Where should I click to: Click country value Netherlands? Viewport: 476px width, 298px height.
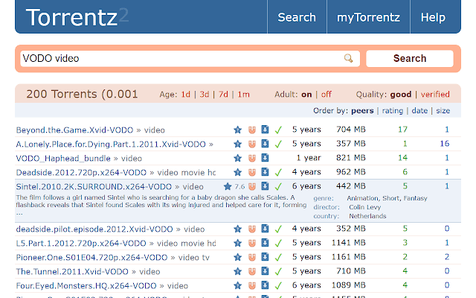[367, 216]
